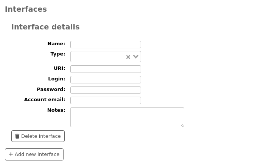Click the URI field label
Screen dimensions: 259x165
[59, 68]
